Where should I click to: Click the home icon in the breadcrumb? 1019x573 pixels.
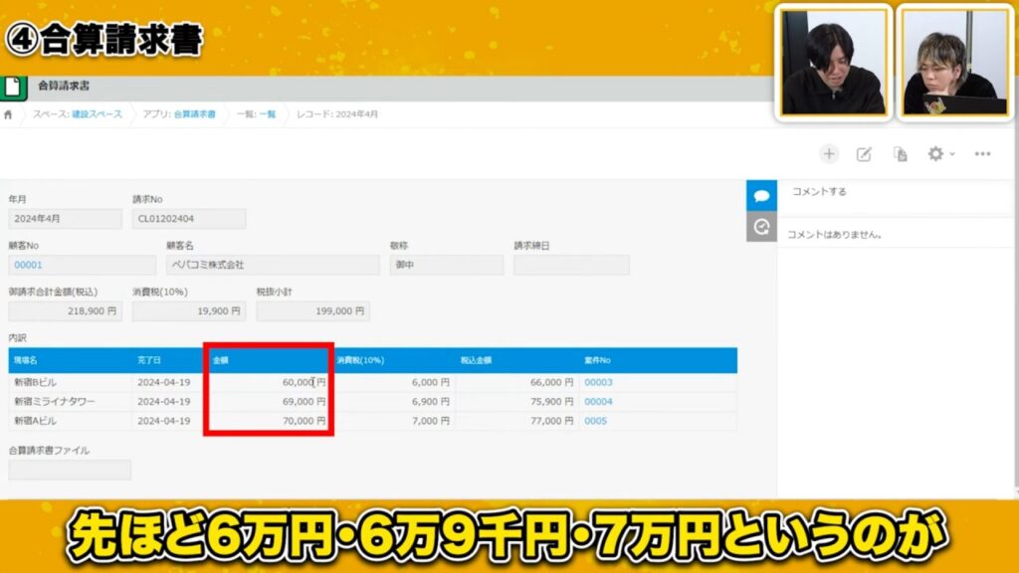(10, 114)
